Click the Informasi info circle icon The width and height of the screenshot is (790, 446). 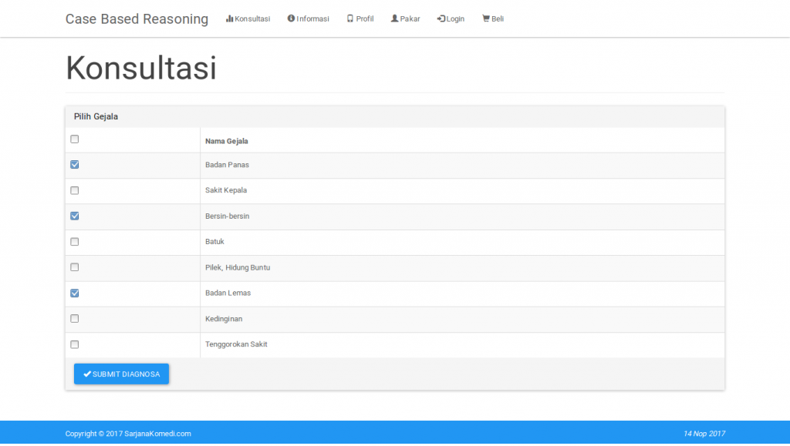[x=291, y=18]
